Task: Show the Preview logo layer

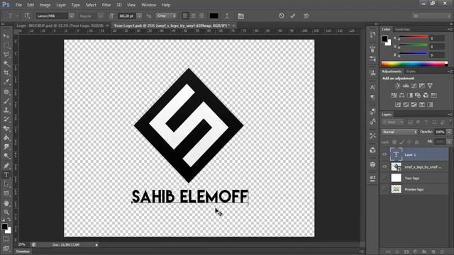Action: (384, 189)
